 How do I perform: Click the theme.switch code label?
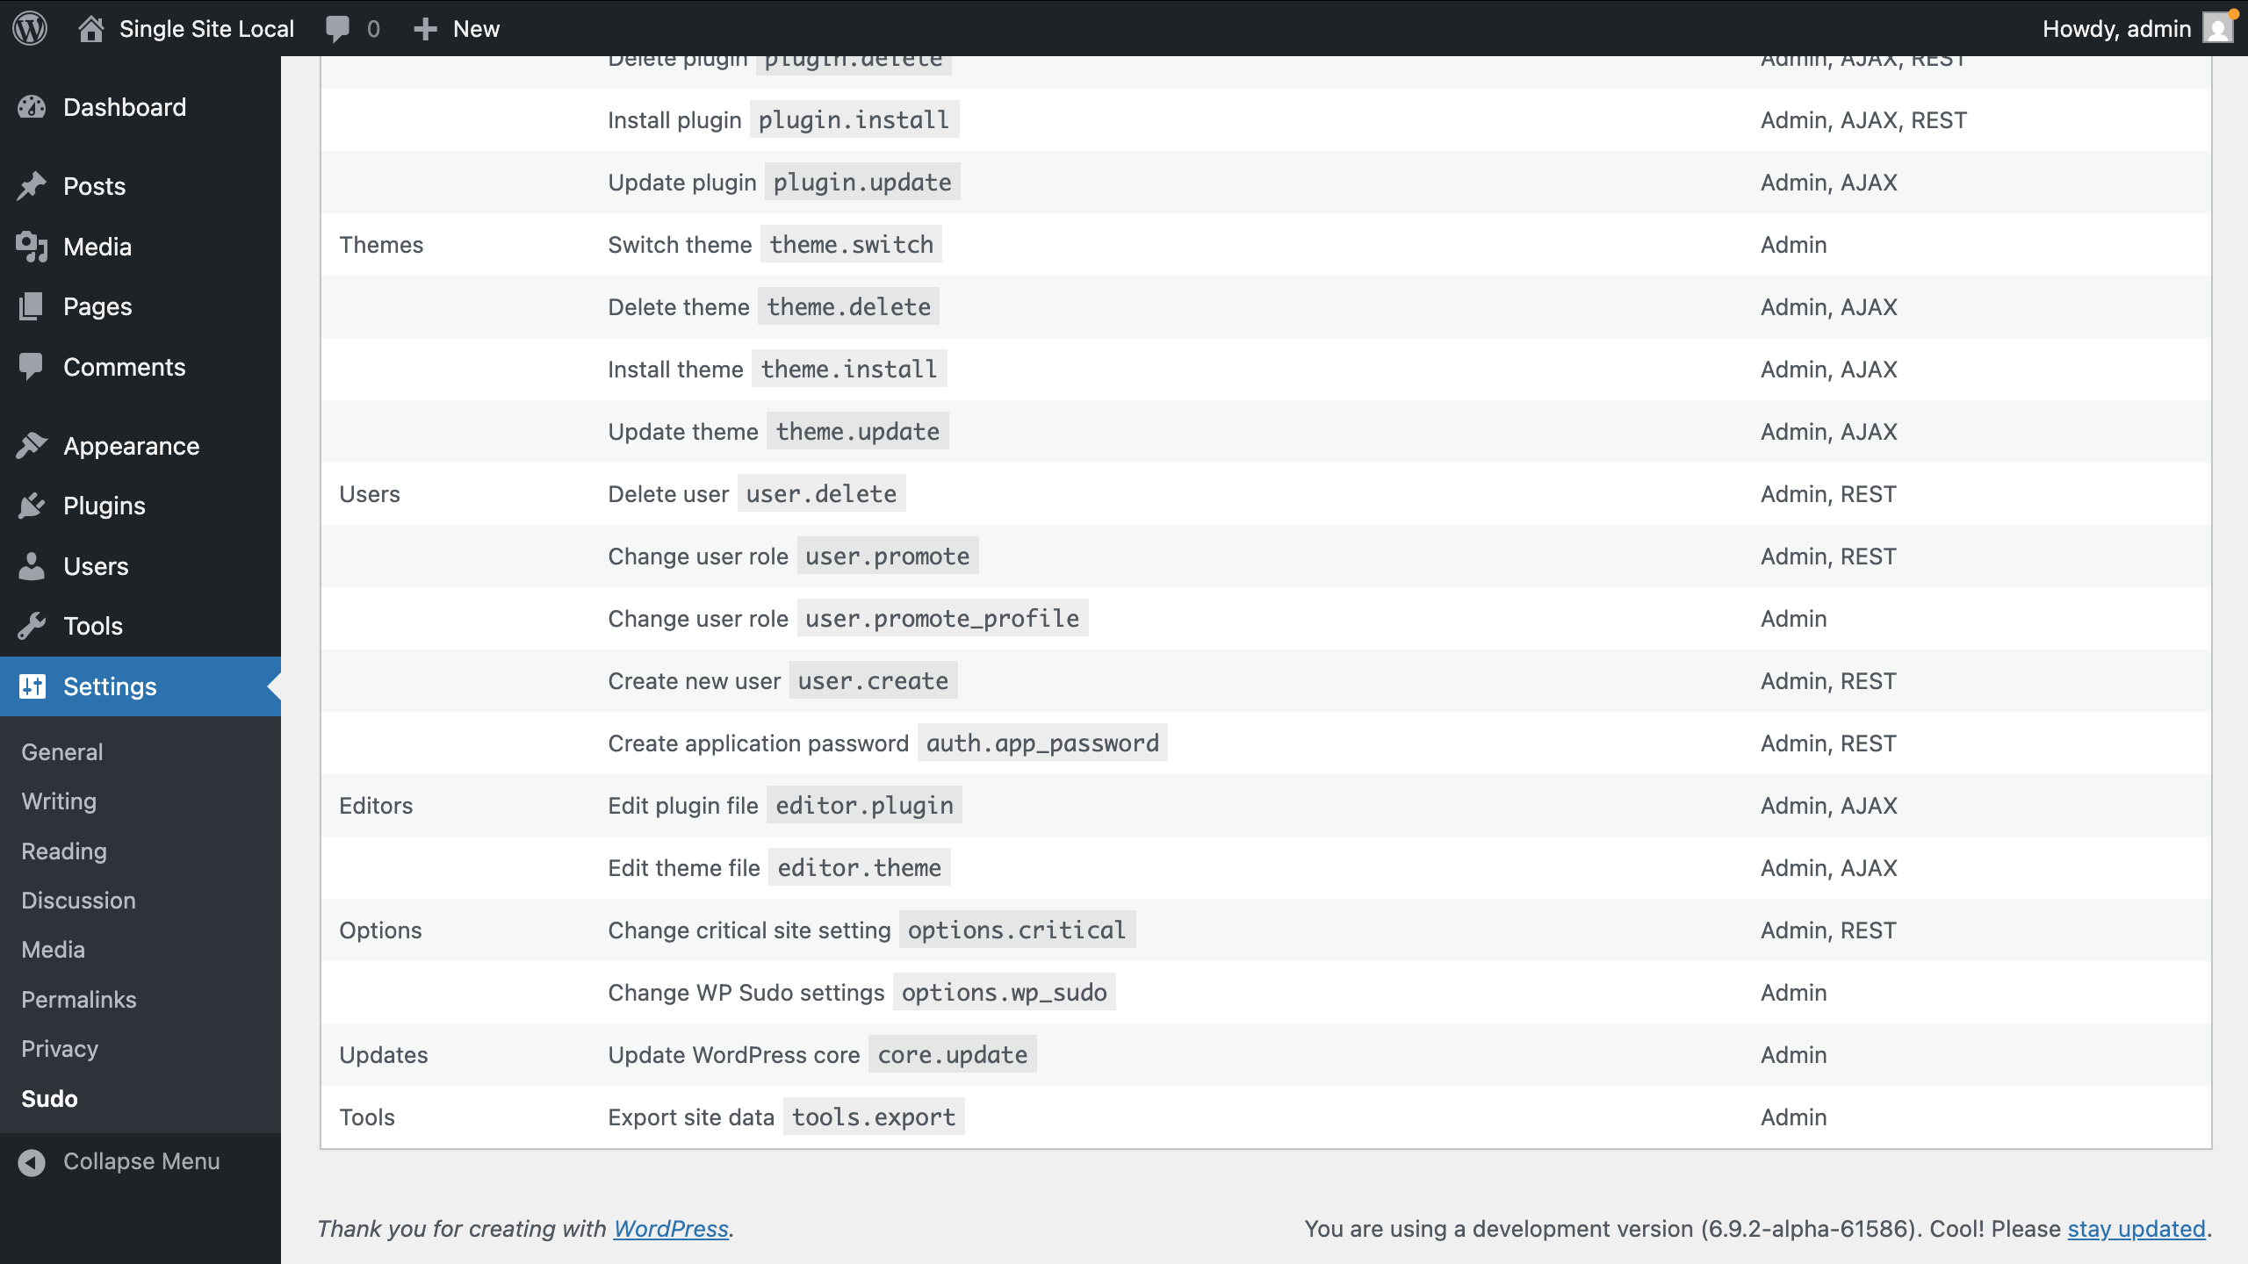click(851, 244)
